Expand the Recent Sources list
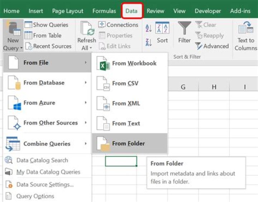This screenshot has height=202, width=258. pyautogui.click(x=48, y=46)
